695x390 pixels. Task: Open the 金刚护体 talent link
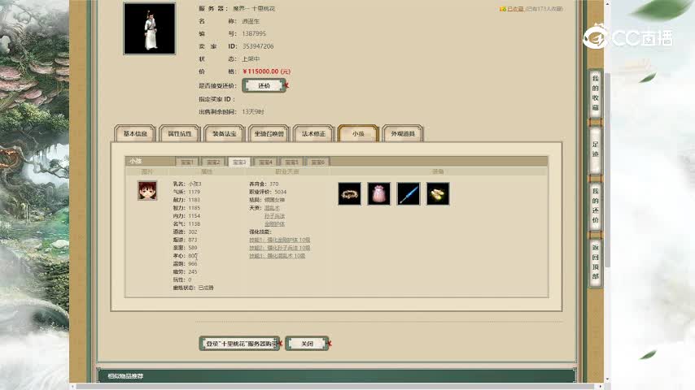click(274, 224)
